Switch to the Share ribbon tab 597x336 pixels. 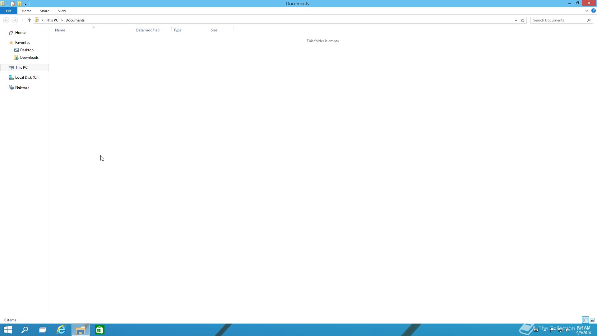pos(44,11)
